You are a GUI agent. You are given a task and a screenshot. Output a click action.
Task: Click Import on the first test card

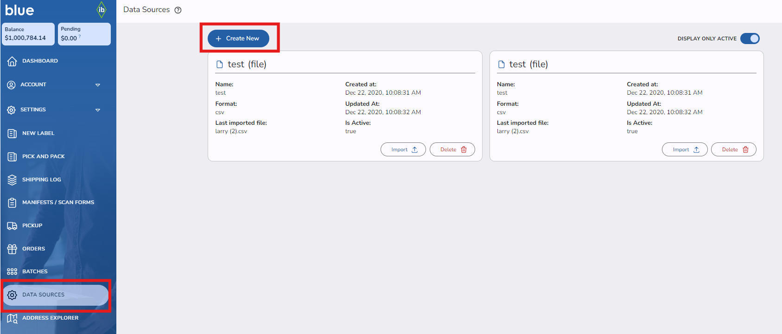coord(403,149)
